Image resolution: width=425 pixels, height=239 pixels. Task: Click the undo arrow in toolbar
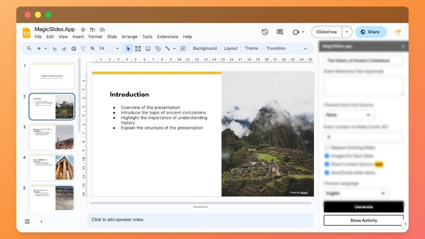click(55, 49)
